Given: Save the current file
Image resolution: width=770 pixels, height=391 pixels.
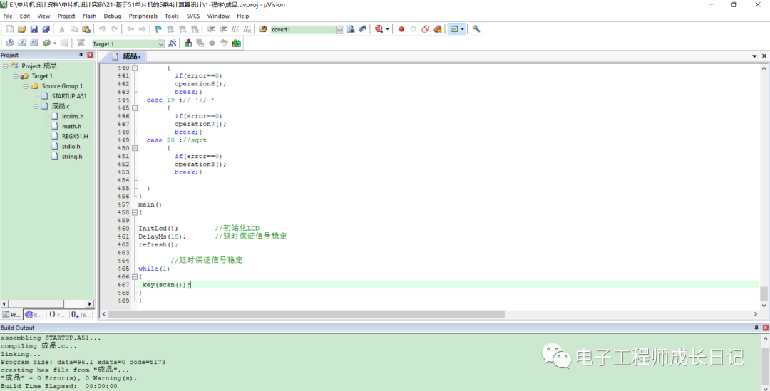Looking at the screenshot, I should 34,29.
